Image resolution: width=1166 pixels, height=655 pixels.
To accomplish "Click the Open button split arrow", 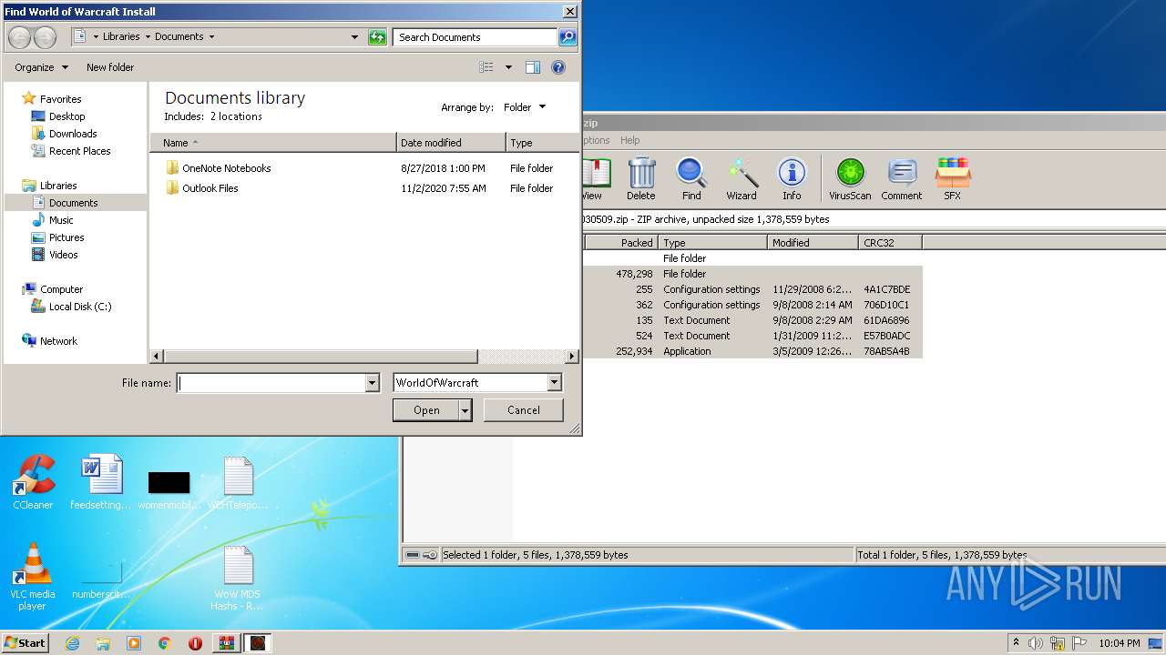I will pyautogui.click(x=465, y=410).
